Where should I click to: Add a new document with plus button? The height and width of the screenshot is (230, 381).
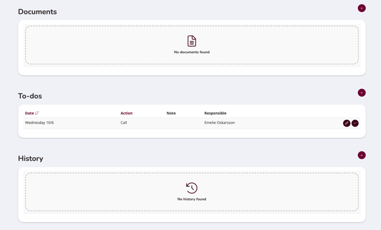(362, 9)
